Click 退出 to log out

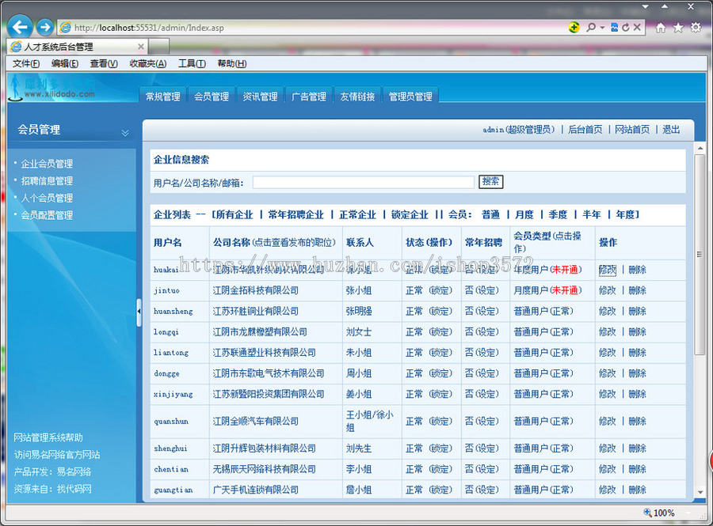(671, 130)
